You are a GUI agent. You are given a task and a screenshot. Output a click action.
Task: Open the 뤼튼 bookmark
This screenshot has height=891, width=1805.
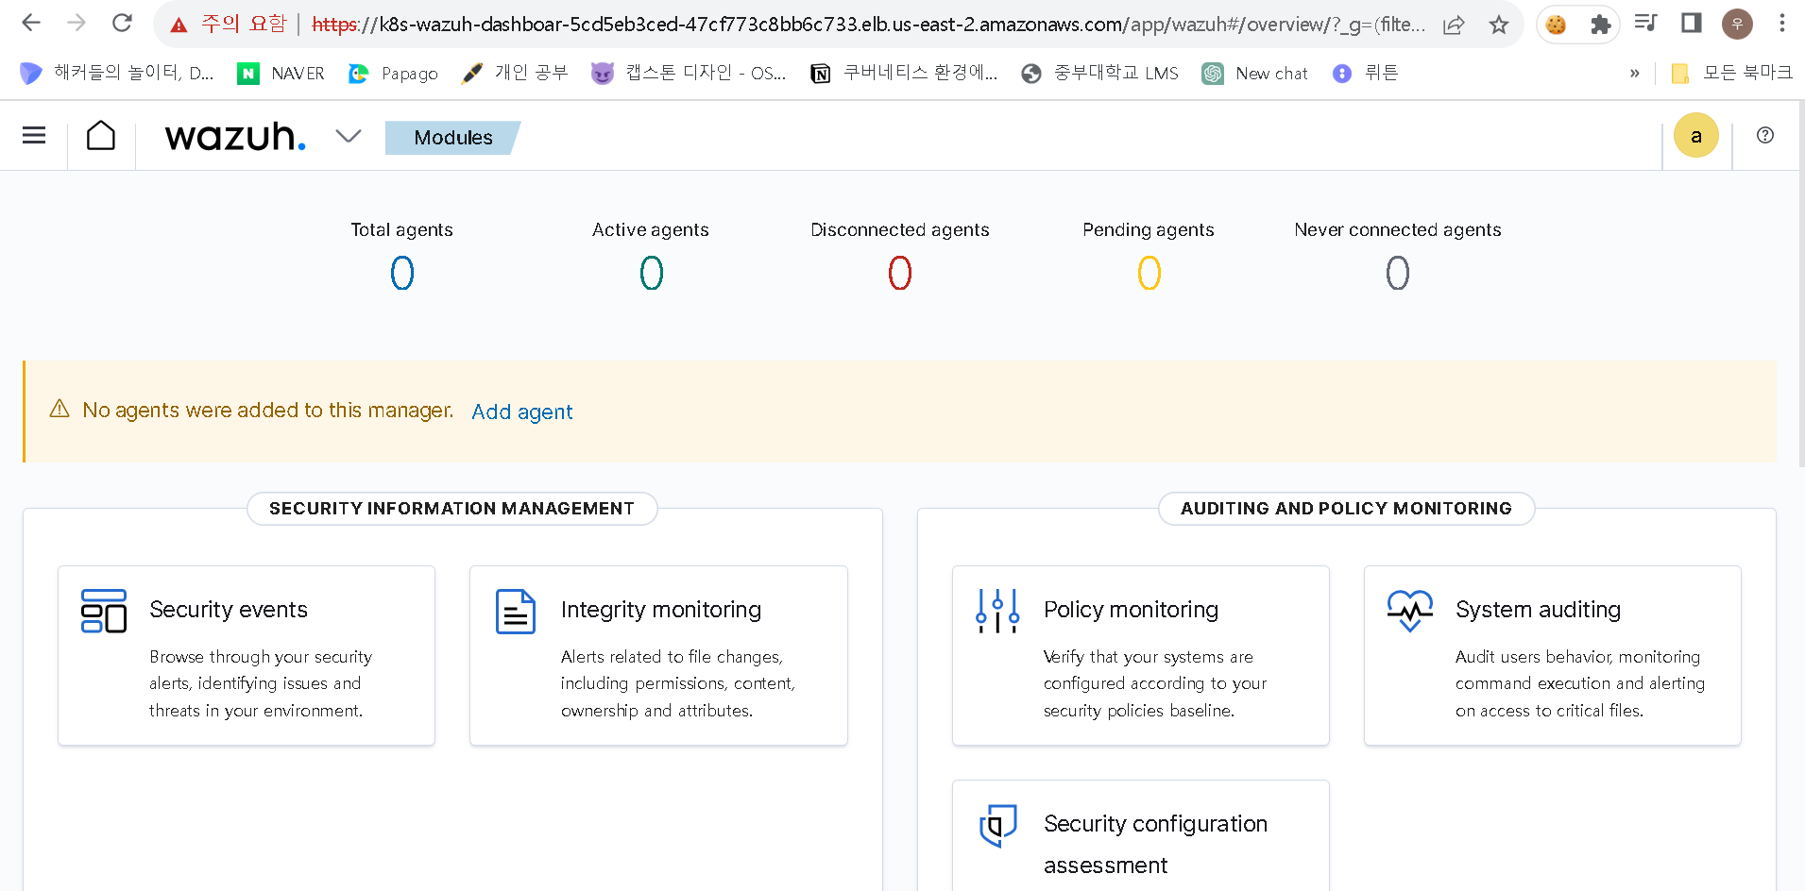pyautogui.click(x=1365, y=73)
